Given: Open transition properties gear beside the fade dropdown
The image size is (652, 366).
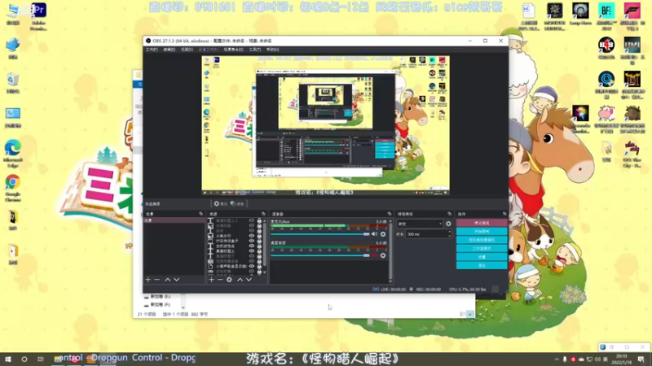Looking at the screenshot, I should [448, 224].
